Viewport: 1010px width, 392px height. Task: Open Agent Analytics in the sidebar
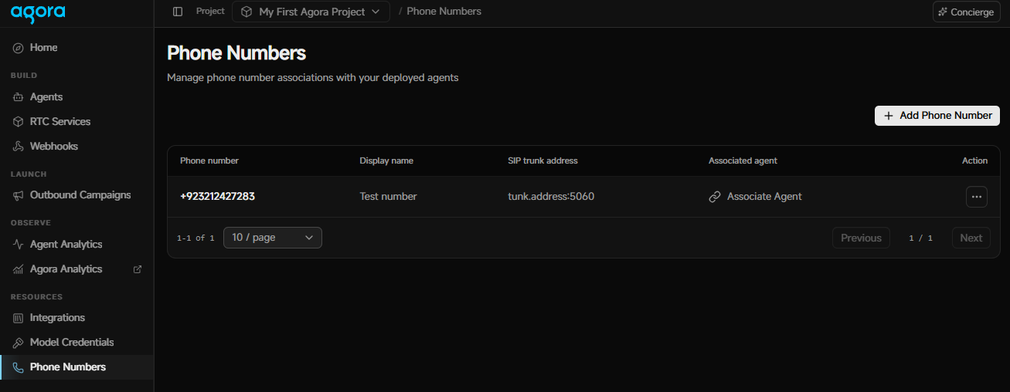tap(77, 245)
